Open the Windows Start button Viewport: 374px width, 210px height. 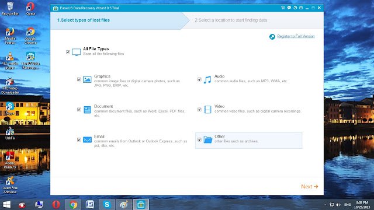6,205
